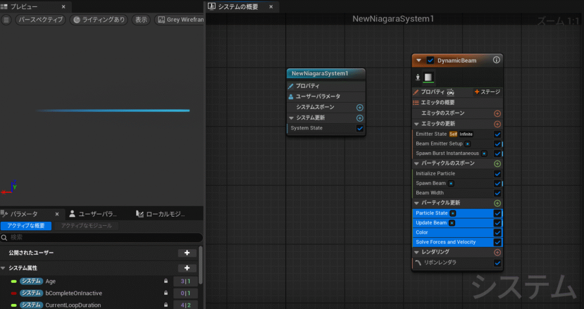Click the parameter 検索 search field
Image resolution: width=584 pixels, height=309 pixels.
(102, 237)
